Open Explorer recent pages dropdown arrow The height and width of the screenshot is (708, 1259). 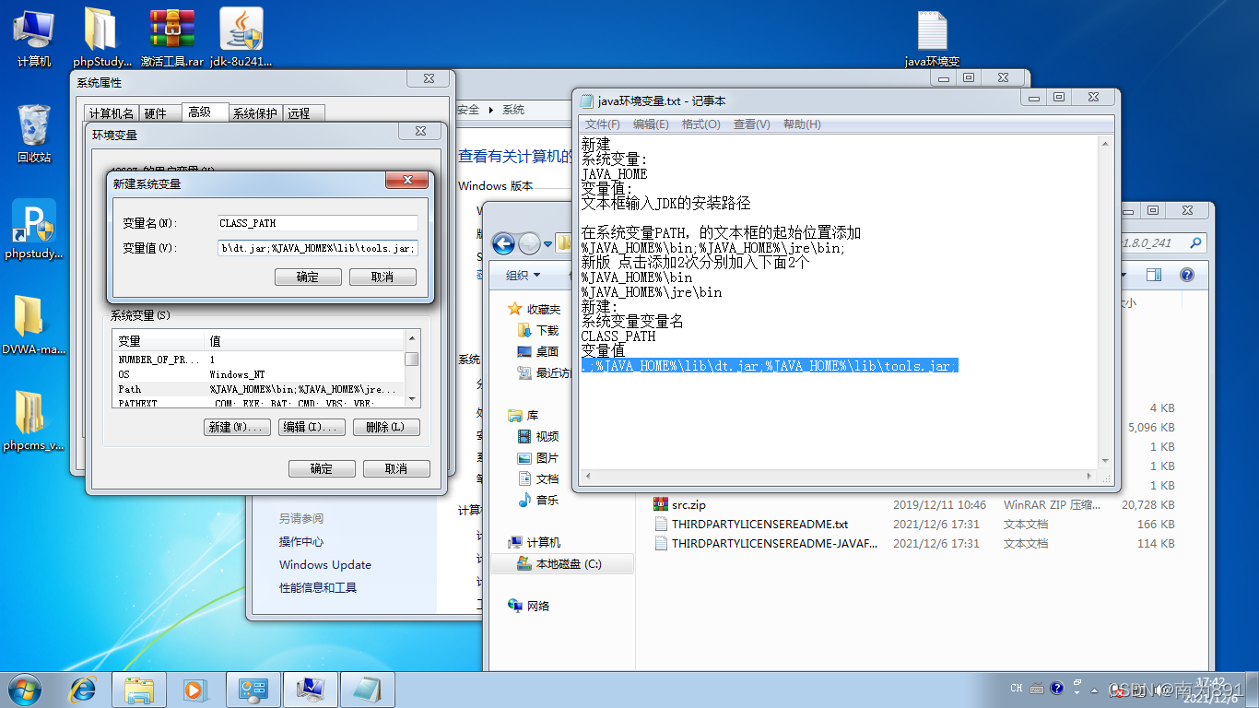[547, 244]
